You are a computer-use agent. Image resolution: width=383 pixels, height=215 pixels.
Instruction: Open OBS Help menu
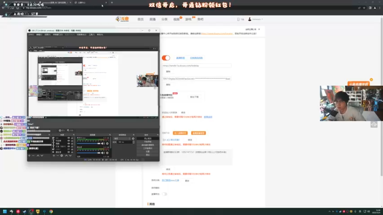point(100,34)
